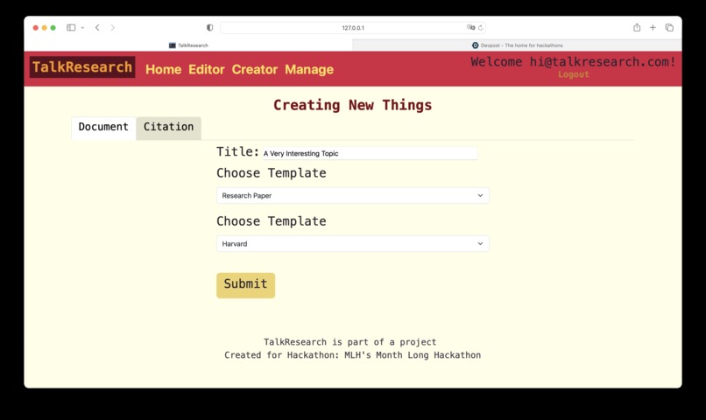Open the Research Paper template dropdown
The width and height of the screenshot is (706, 420).
[352, 196]
